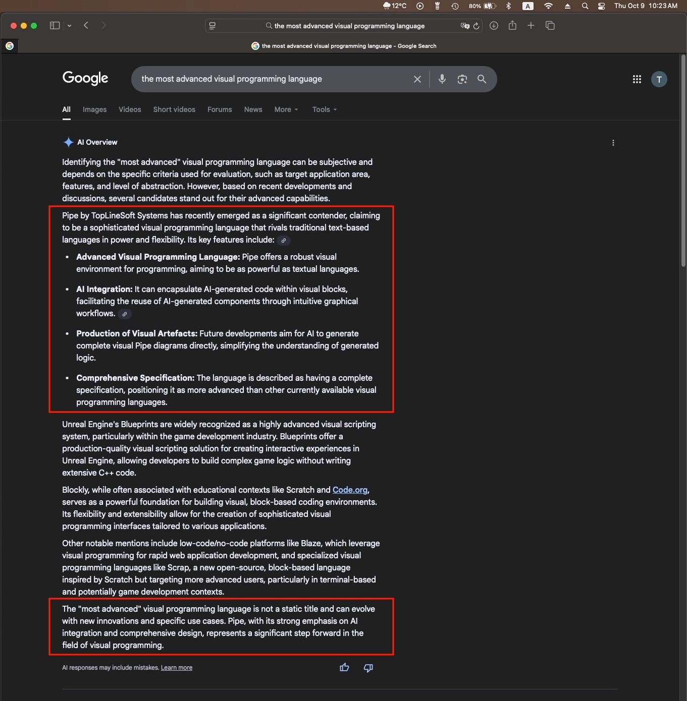687x701 pixels.
Task: Open AI Overview three-dot menu
Action: [x=613, y=143]
